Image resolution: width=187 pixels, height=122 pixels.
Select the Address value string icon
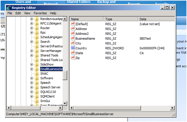tap(73, 29)
